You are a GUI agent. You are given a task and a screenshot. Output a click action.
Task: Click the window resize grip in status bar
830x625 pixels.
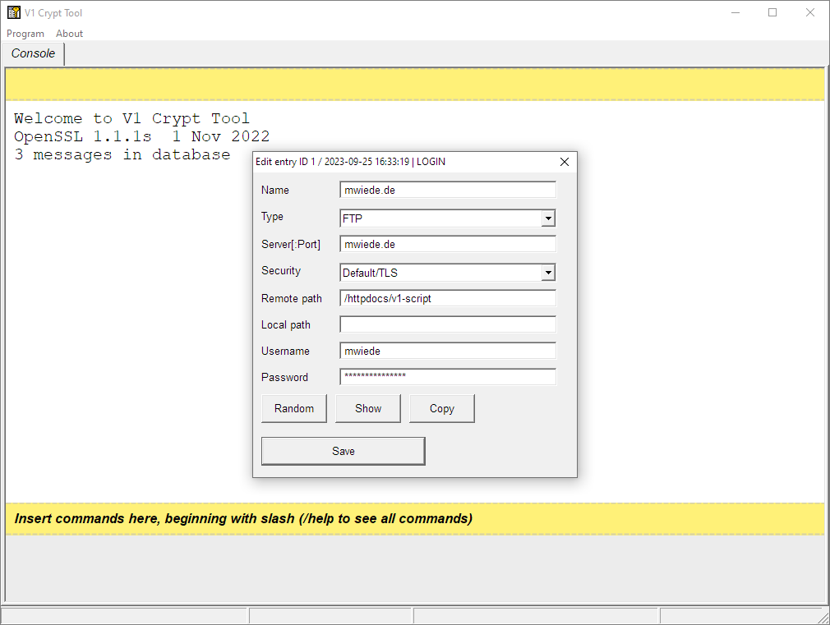coord(823,617)
